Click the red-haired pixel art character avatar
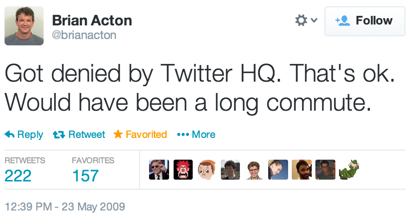 [183, 170]
